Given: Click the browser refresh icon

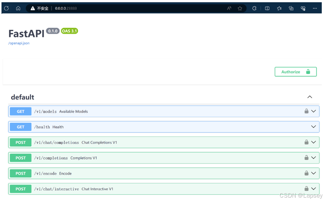Looking at the screenshot, I should (6, 8).
